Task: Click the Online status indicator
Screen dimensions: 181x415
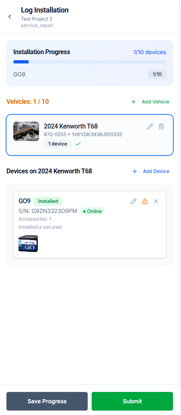Action: (92, 211)
